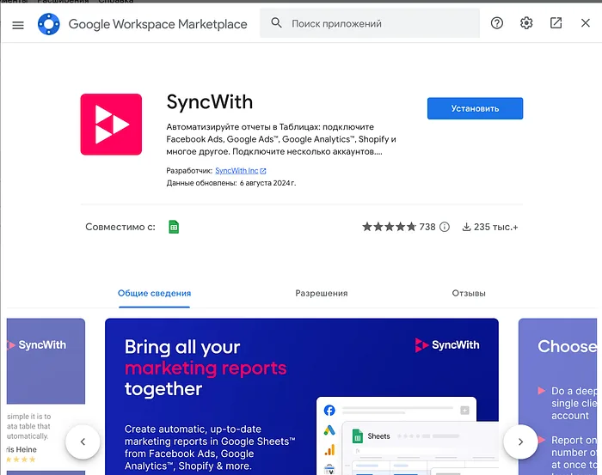Go to the previous carousel slide

tap(83, 442)
